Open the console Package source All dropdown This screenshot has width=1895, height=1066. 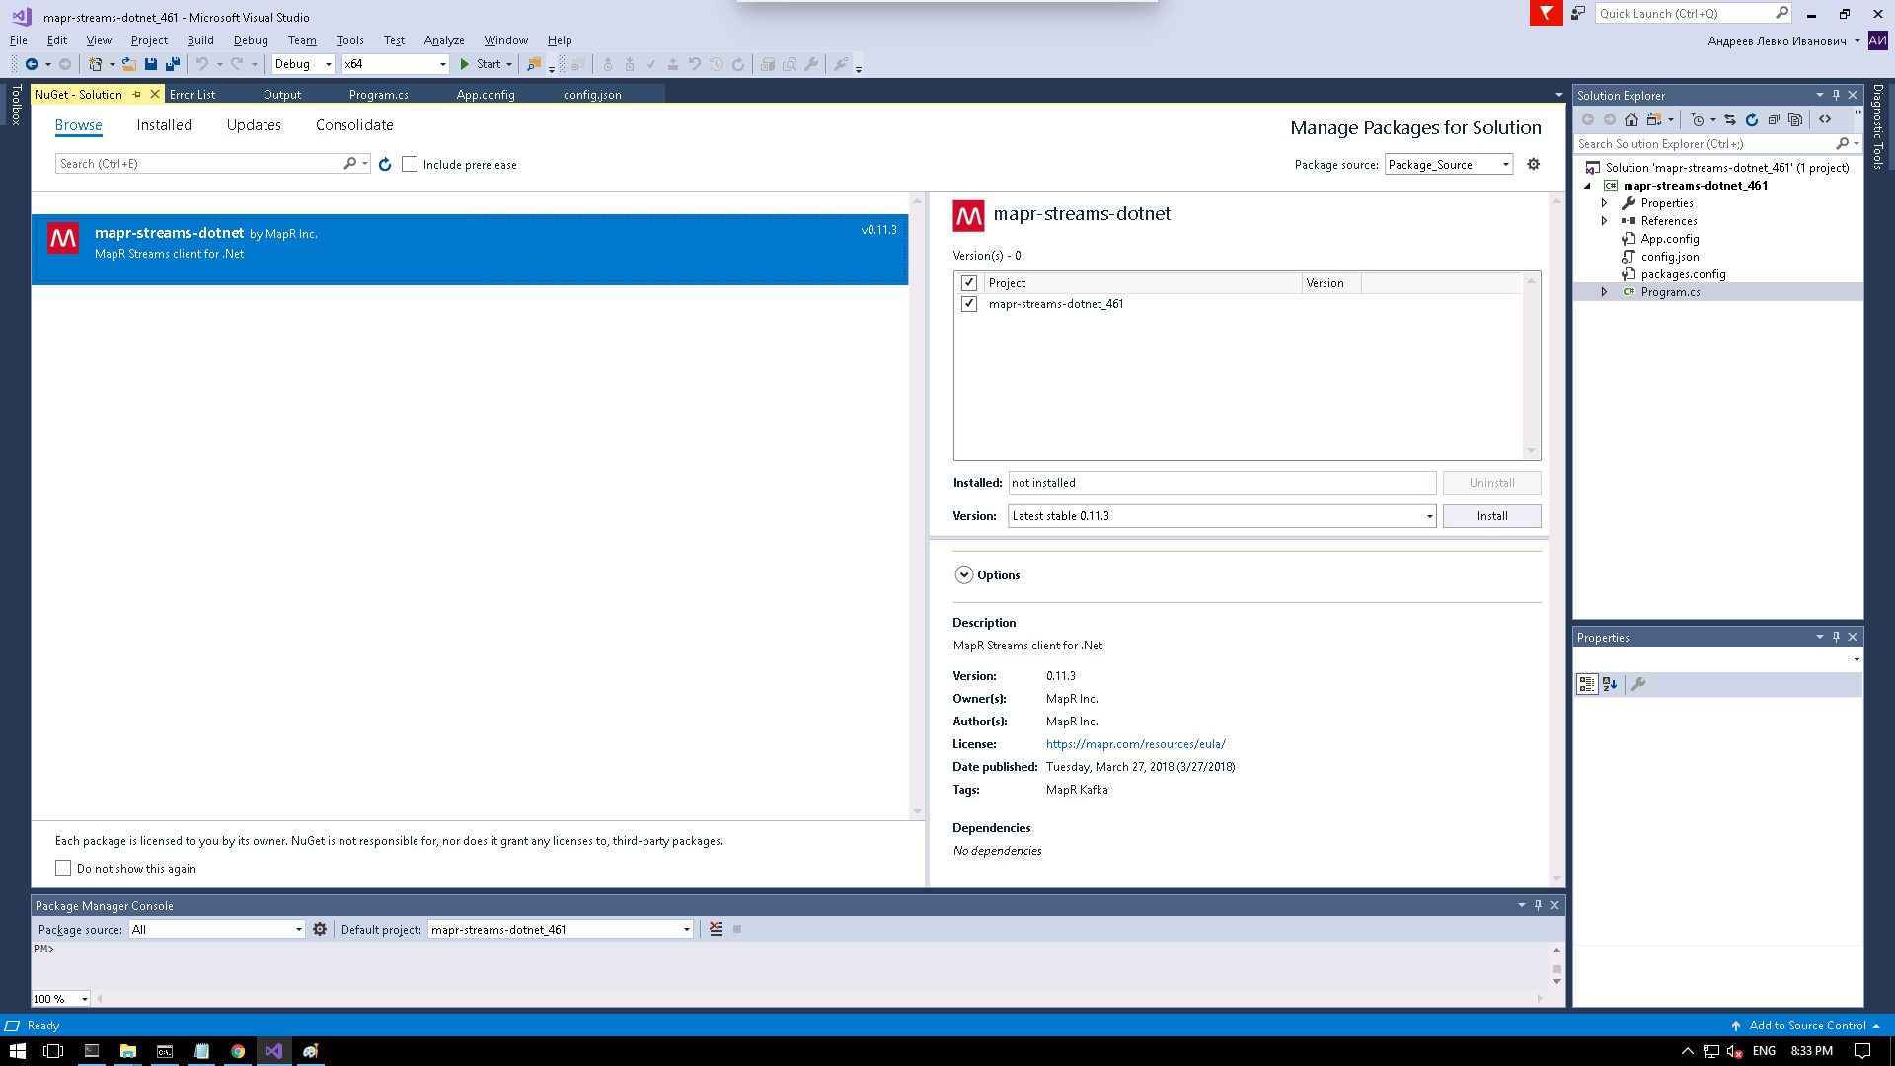coord(217,929)
